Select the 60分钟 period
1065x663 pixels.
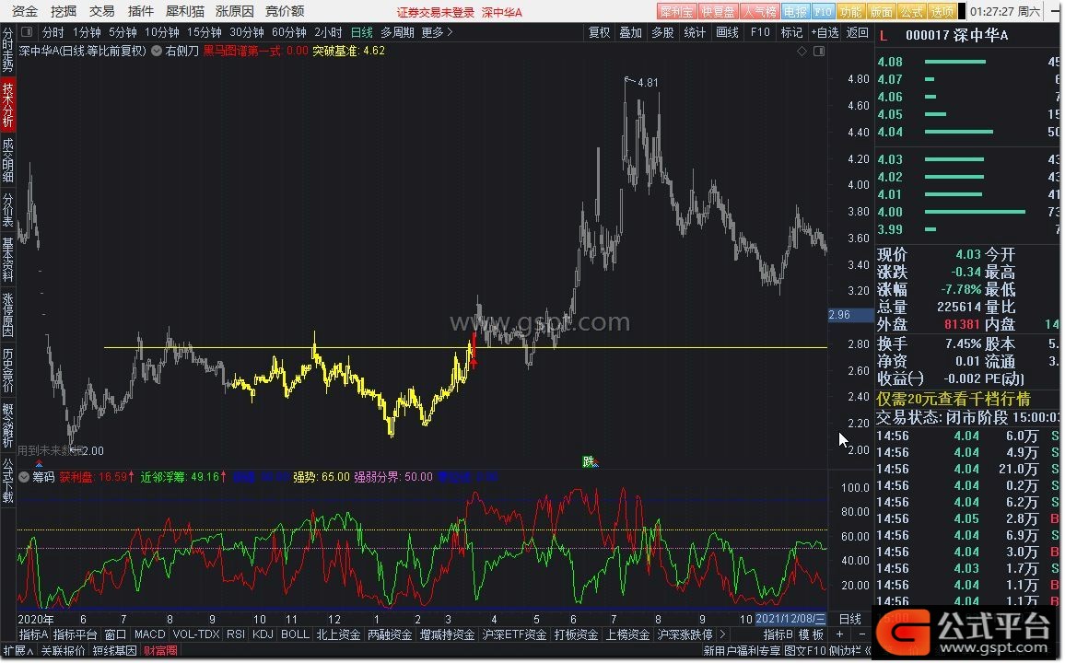point(288,32)
